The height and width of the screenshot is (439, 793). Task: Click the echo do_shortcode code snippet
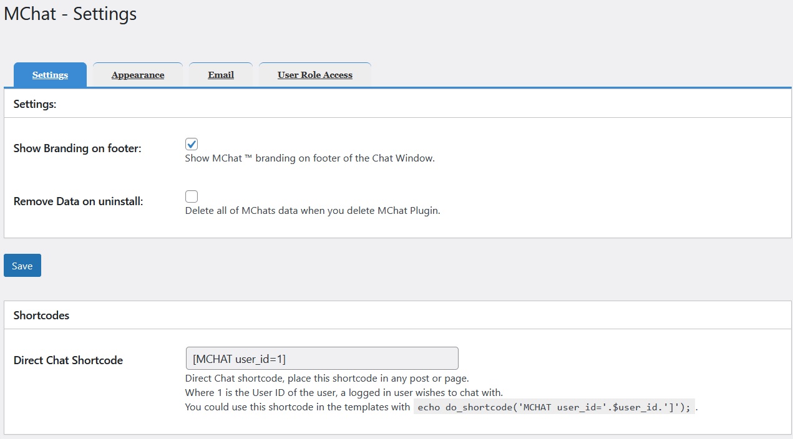tap(554, 407)
